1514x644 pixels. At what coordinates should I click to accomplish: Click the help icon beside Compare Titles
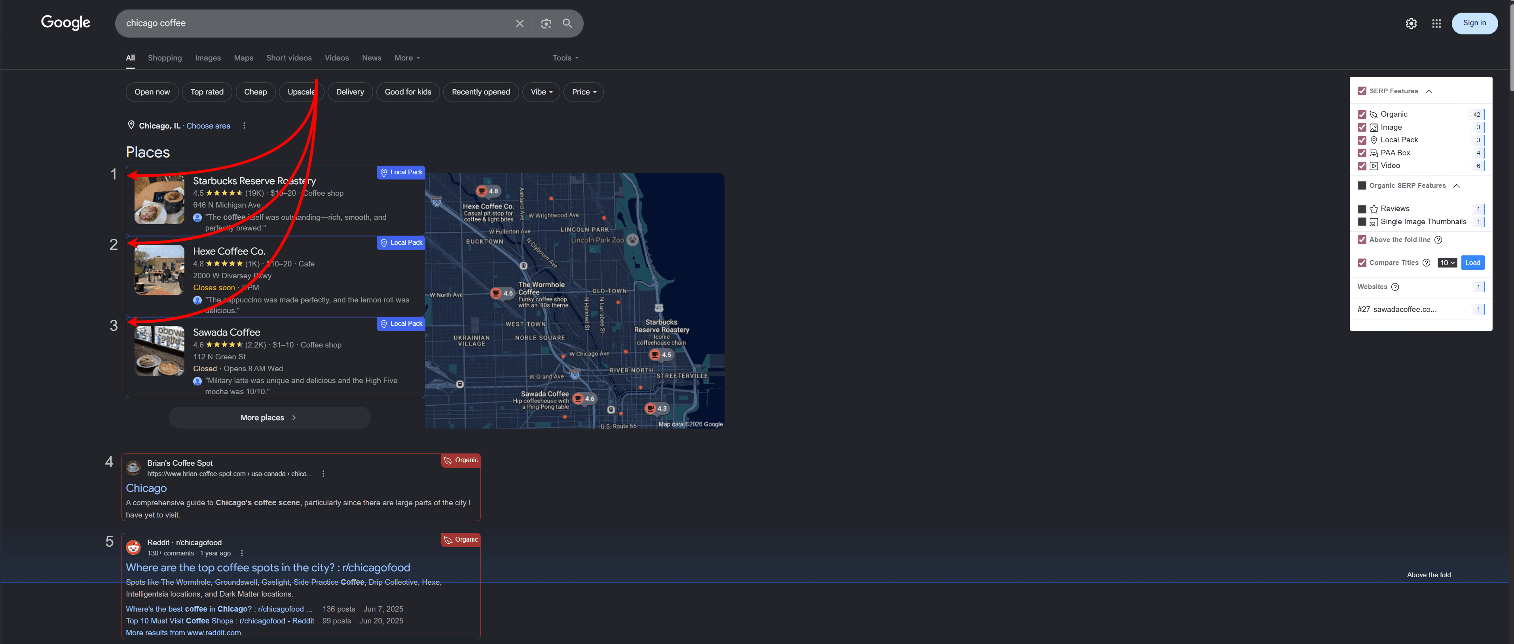pyautogui.click(x=1427, y=263)
